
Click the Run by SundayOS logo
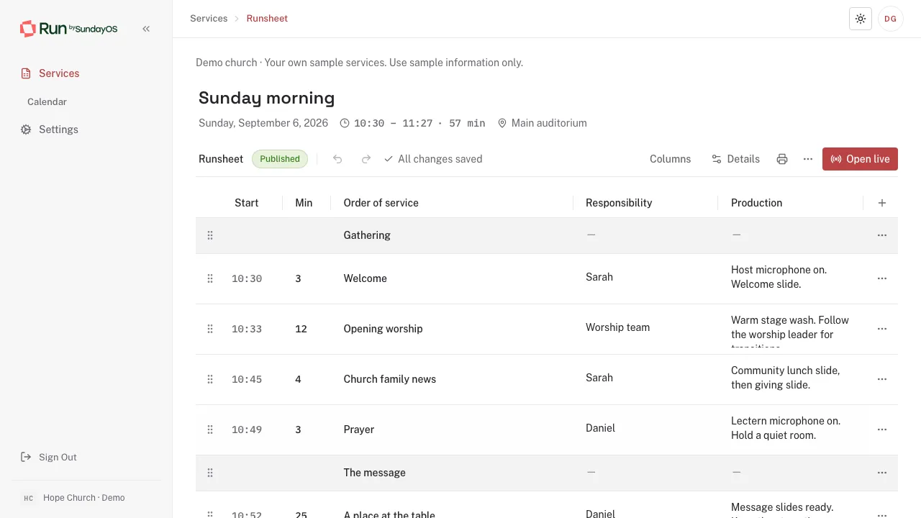(69, 29)
